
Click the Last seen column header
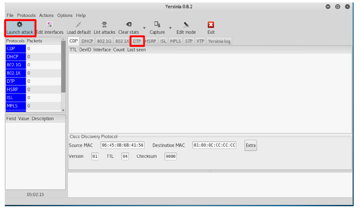click(x=137, y=50)
